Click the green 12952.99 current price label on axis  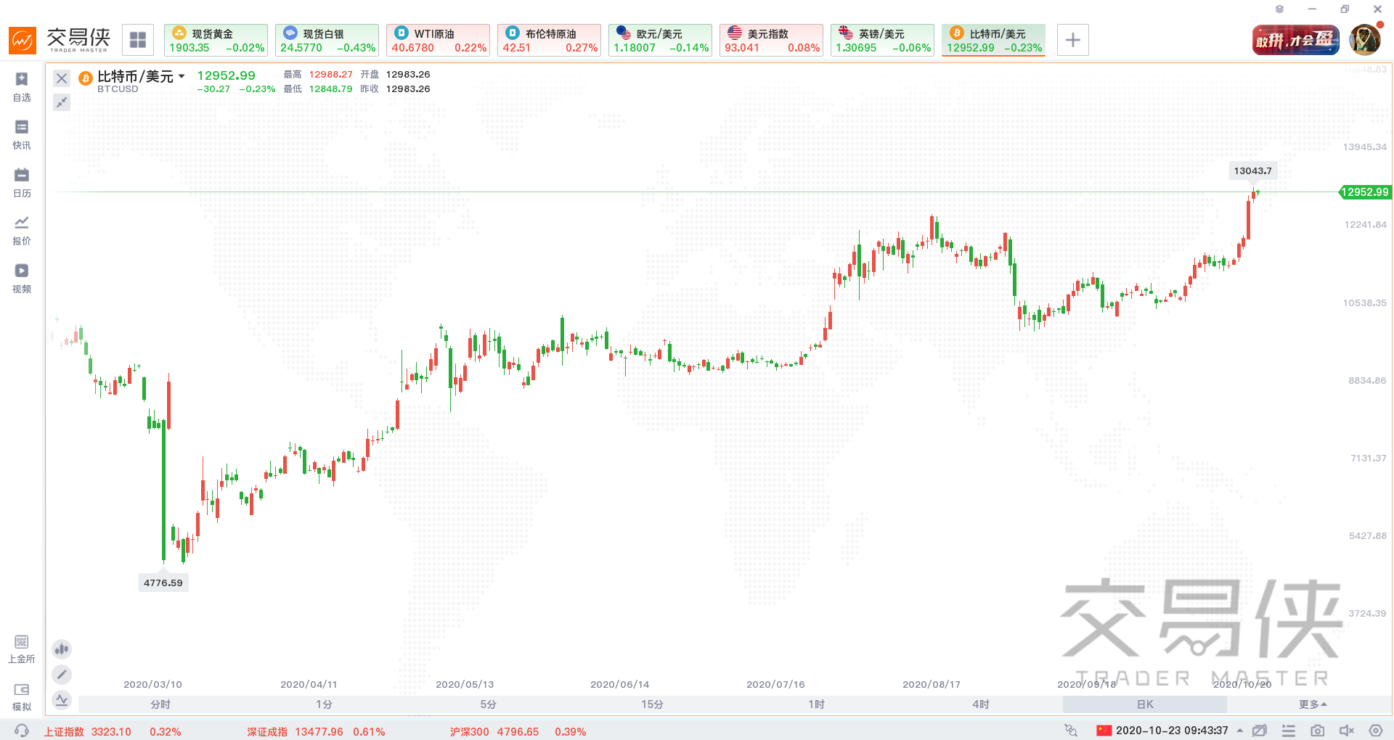[1365, 192]
